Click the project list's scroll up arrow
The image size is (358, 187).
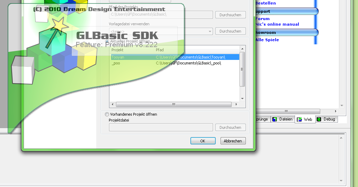tap(242, 48)
